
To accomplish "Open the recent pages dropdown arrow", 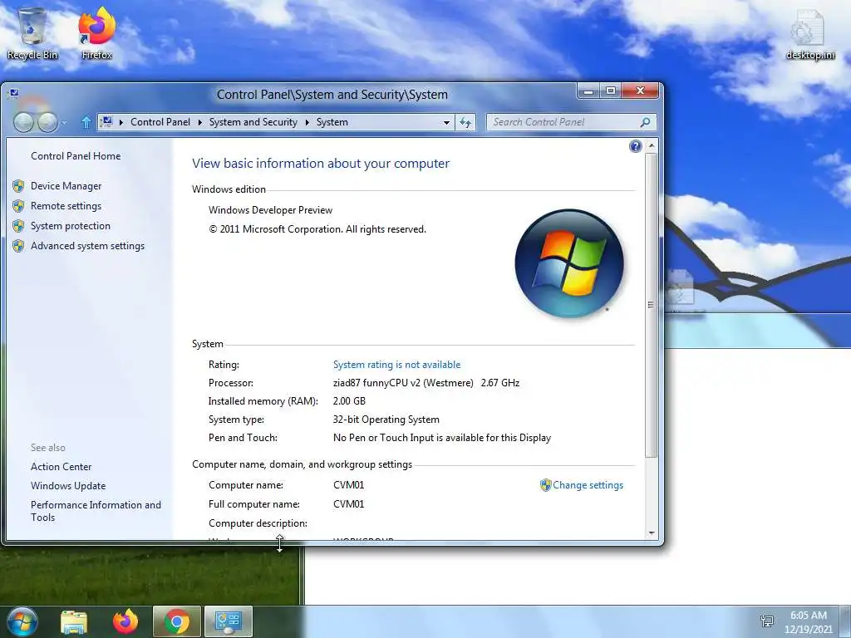I will (63, 123).
